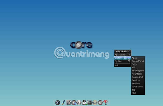
Task: Choose SetTime in the submenu
Action: [138, 83]
